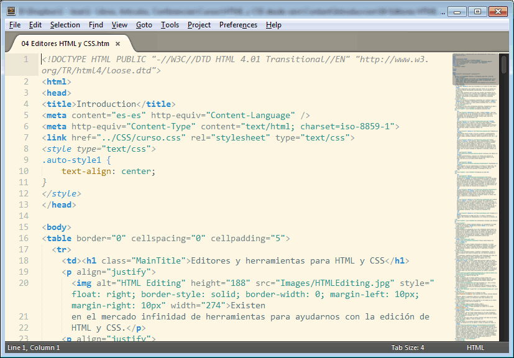Viewport: 514px width, 358px height.
Task: Click the application icon in title bar
Action: (x=11, y=11)
